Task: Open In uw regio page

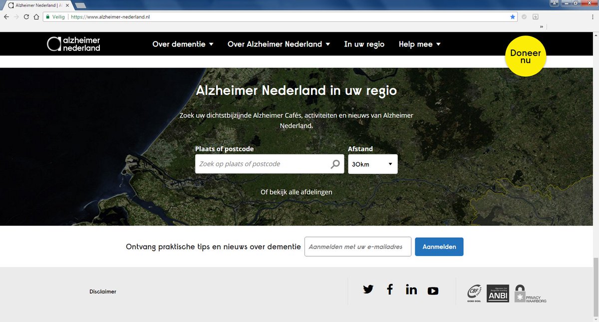Action: (364, 44)
